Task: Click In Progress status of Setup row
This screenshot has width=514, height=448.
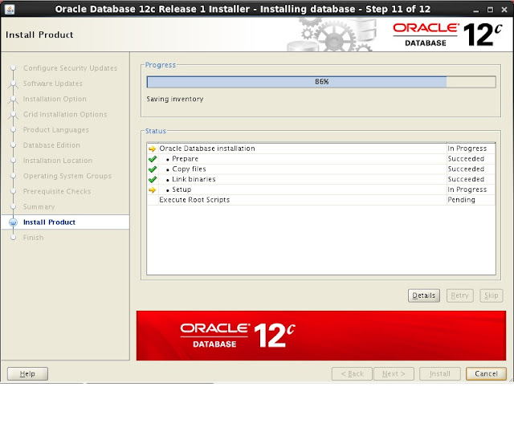Action: (x=467, y=189)
